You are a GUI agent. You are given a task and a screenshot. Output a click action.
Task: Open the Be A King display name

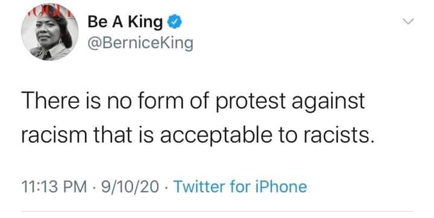click(125, 22)
